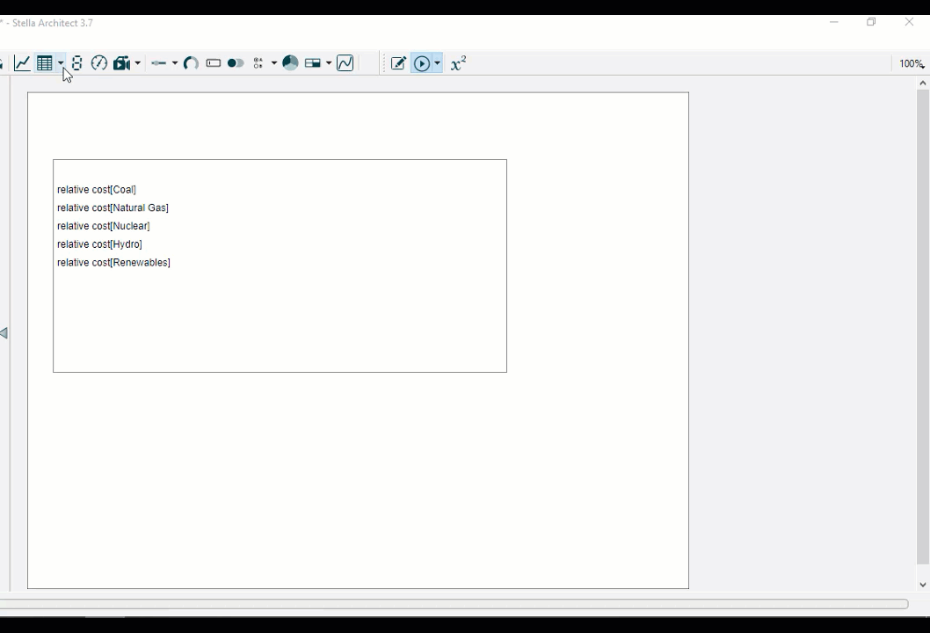
Task: Select the camera media tool
Action: (x=121, y=63)
